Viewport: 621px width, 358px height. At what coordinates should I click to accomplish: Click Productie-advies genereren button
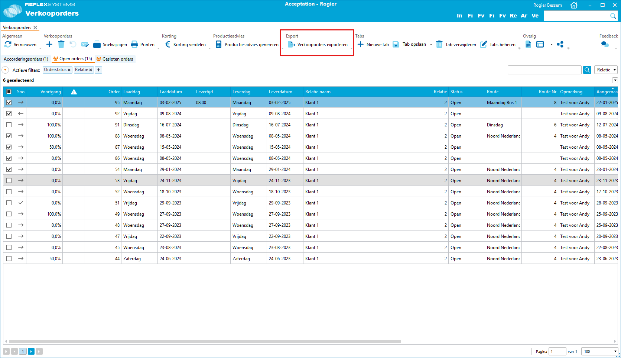pyautogui.click(x=247, y=45)
